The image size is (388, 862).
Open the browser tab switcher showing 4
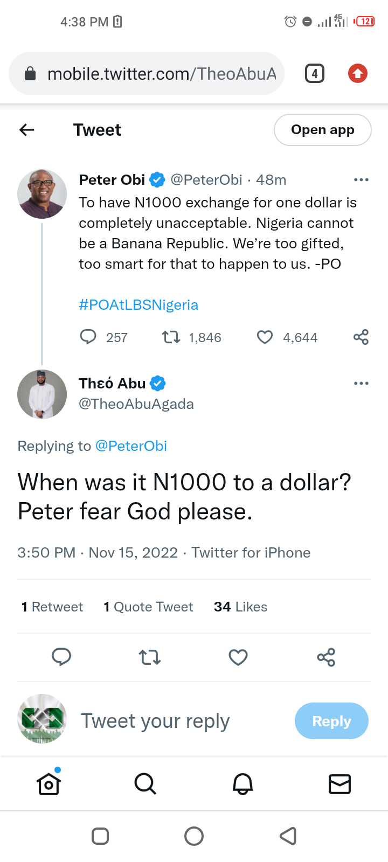[x=315, y=73]
